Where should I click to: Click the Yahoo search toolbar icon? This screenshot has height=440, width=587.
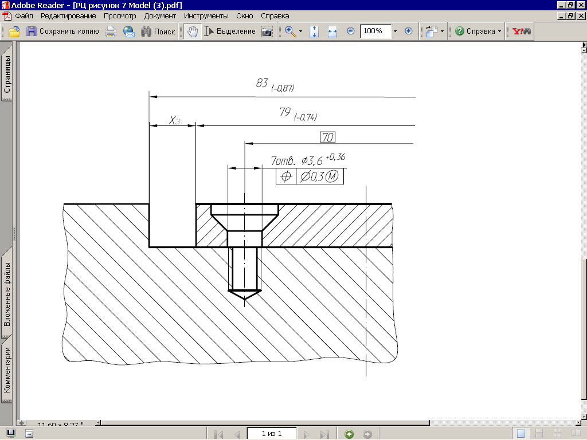[522, 32]
